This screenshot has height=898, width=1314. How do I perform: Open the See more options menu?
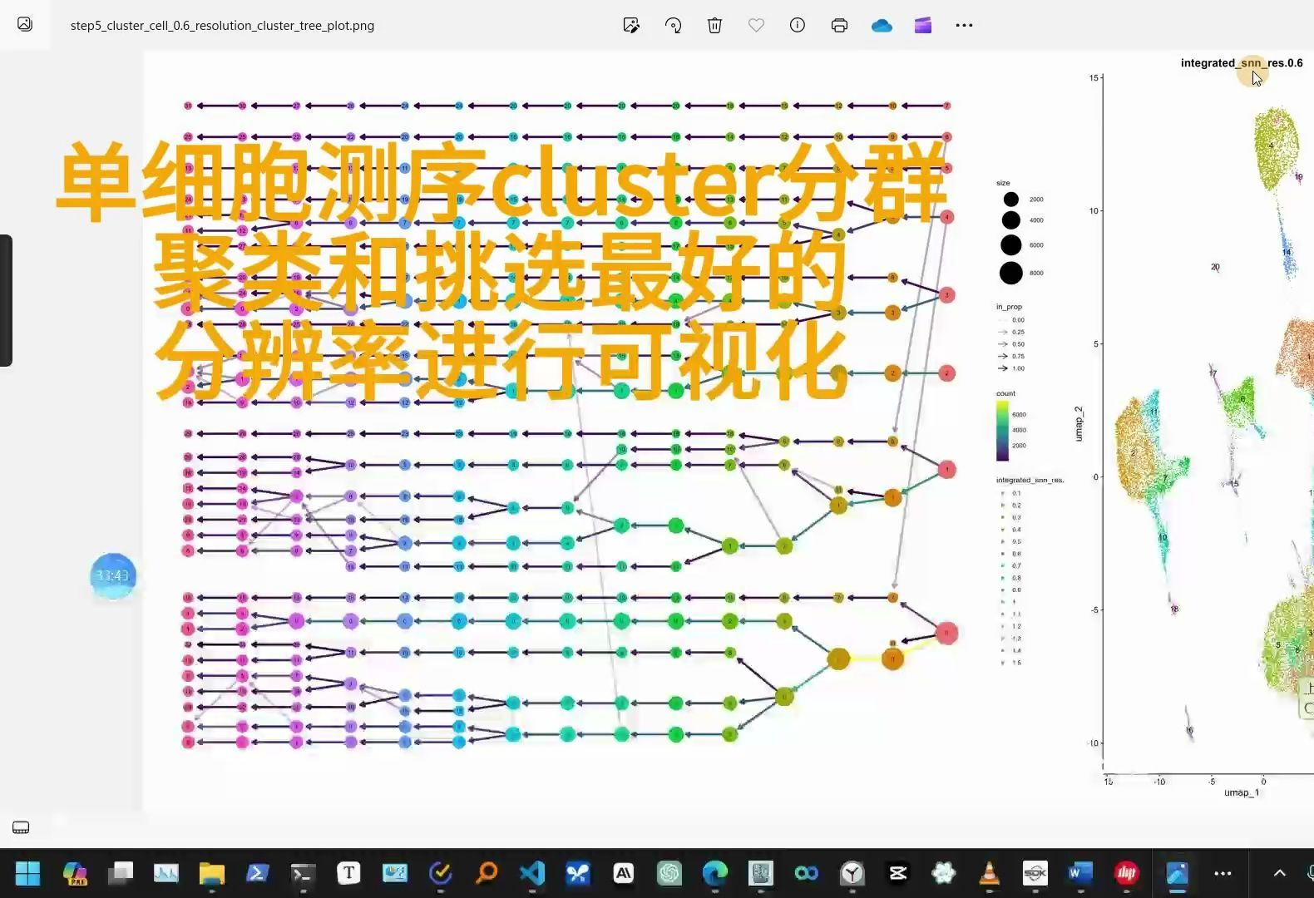point(964,25)
